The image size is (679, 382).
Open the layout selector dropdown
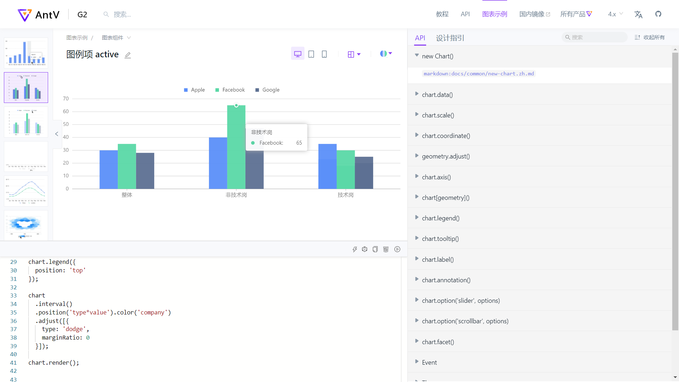point(354,54)
